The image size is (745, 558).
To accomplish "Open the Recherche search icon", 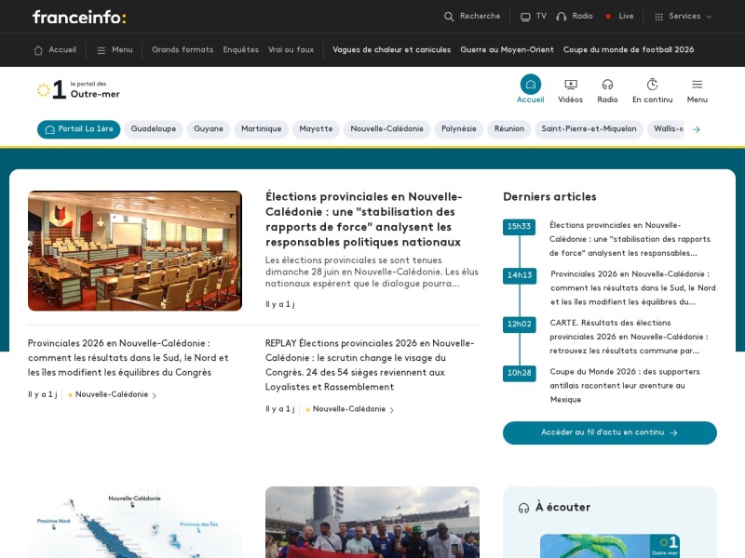I will point(449,17).
